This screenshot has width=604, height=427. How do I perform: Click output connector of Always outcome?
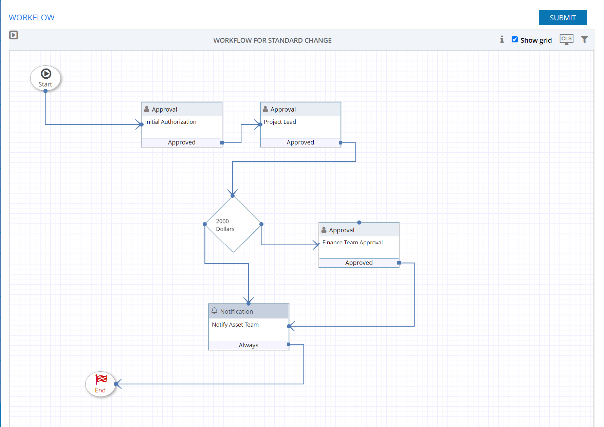289,344
